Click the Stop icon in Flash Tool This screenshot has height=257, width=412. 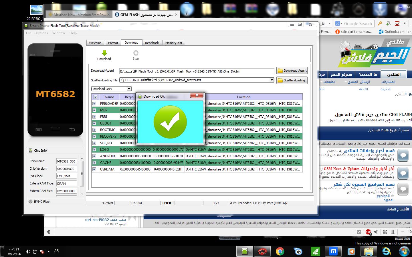(x=136, y=53)
